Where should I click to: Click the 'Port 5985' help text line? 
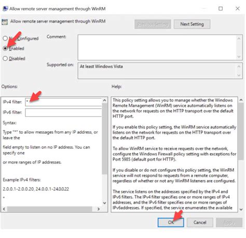pyautogui.click(x=144, y=159)
